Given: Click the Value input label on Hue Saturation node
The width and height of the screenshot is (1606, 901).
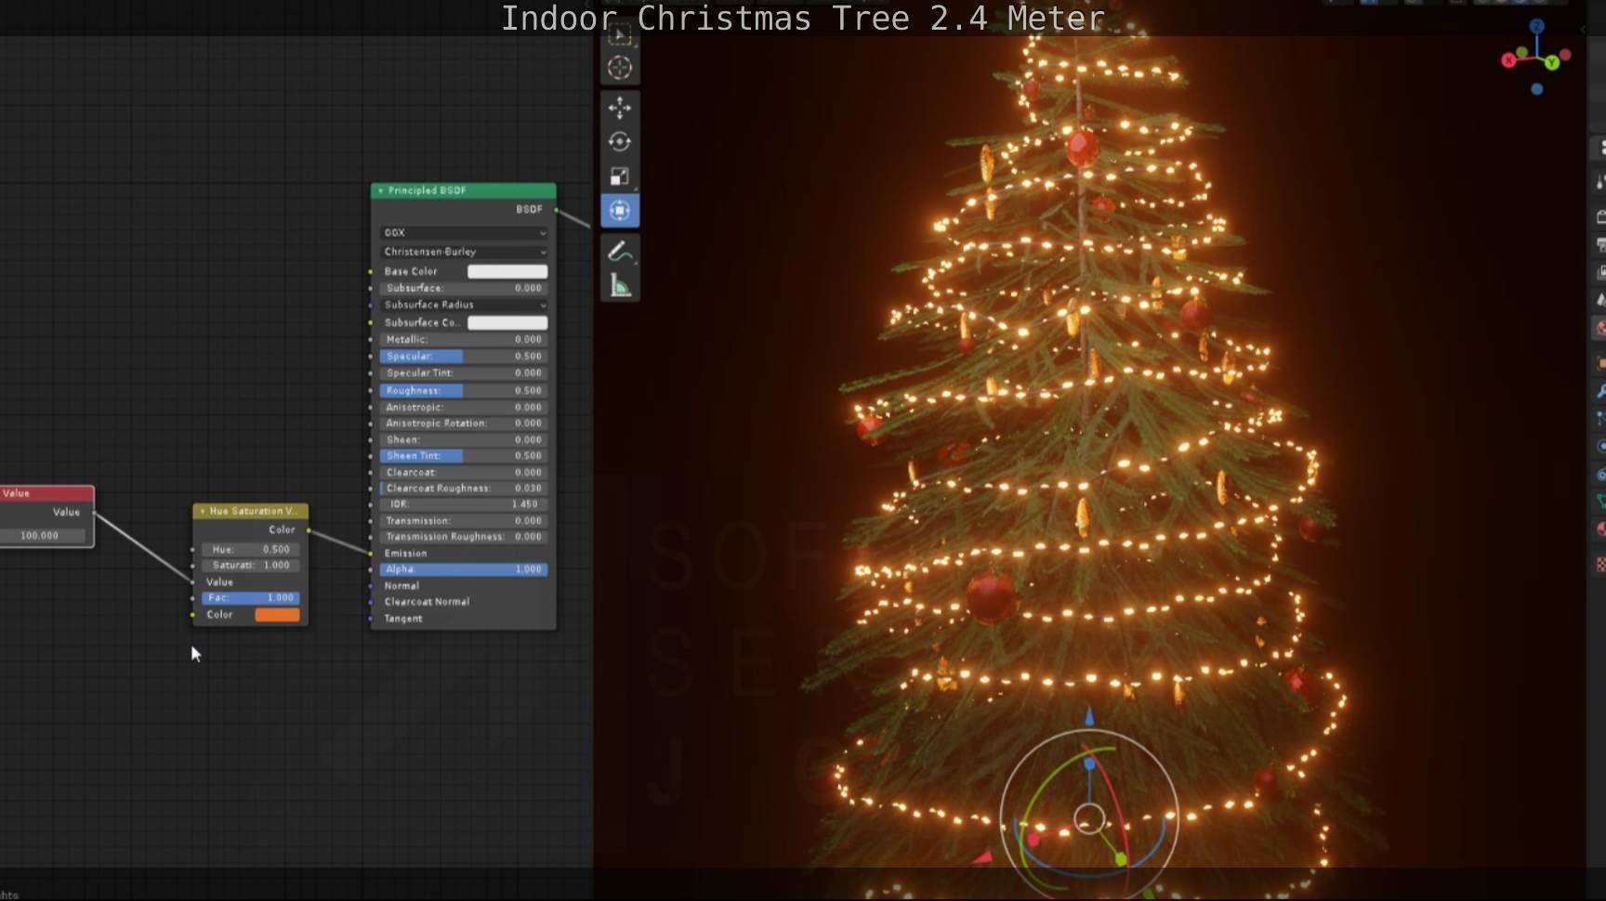Looking at the screenshot, I should [219, 582].
